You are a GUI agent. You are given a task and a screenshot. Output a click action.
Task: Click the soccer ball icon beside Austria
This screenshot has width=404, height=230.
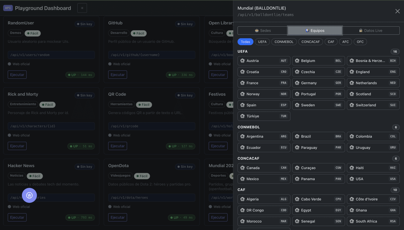[242, 61]
